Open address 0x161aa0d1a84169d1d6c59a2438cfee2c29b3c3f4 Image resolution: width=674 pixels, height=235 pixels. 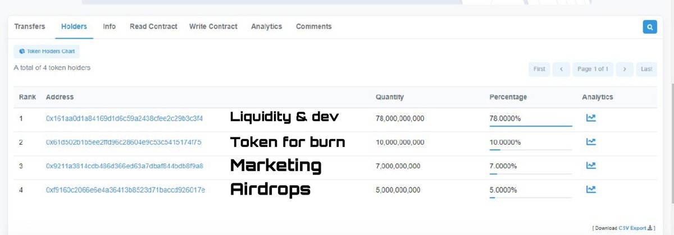coord(124,118)
